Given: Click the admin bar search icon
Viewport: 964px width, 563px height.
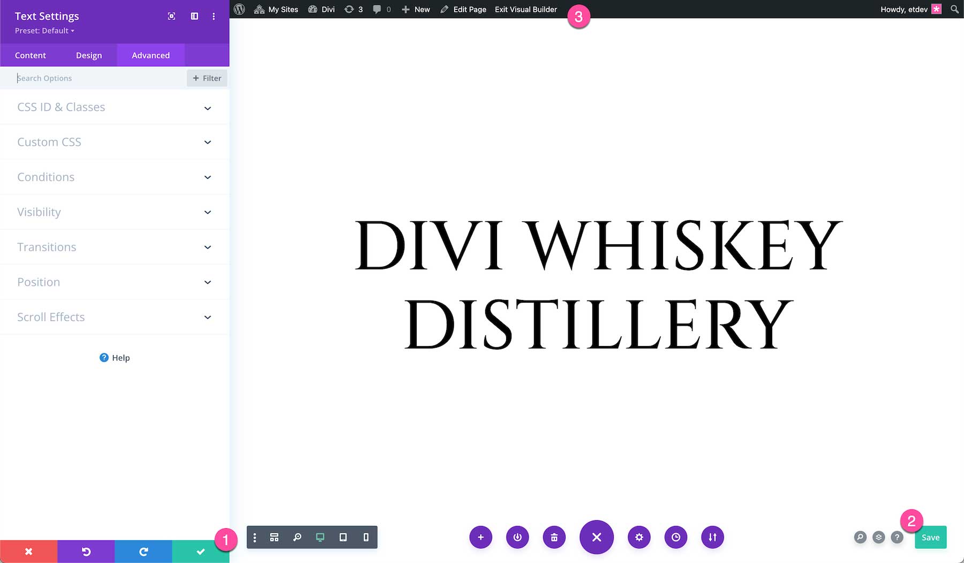Looking at the screenshot, I should click(x=954, y=9).
